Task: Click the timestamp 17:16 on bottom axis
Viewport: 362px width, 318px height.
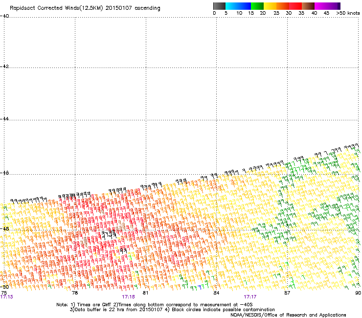Action: pos(128,297)
